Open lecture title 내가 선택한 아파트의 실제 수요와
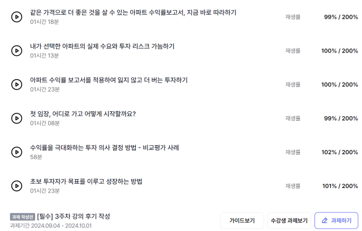Screen dimensions: 362x231 (102, 46)
